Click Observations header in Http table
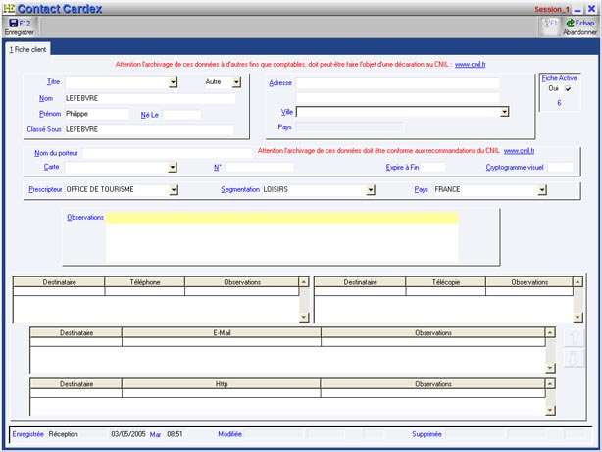Viewport: 602px width, 452px height. tap(432, 384)
